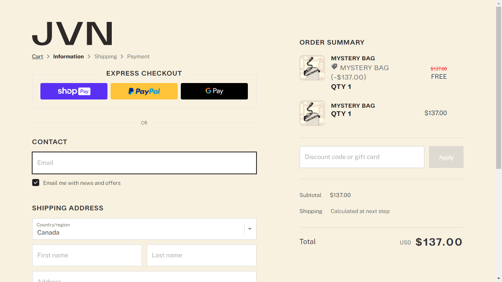Click the $137.00 Mystery Bag thumbnail

point(312,113)
